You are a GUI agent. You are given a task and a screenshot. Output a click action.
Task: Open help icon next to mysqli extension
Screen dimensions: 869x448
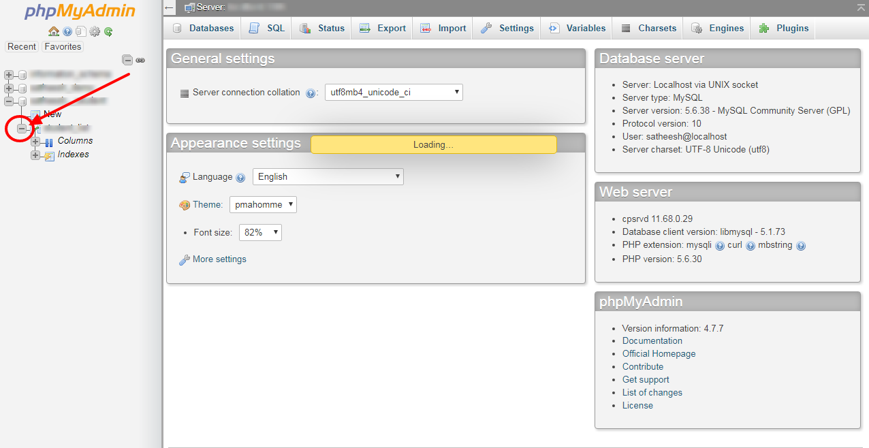720,246
